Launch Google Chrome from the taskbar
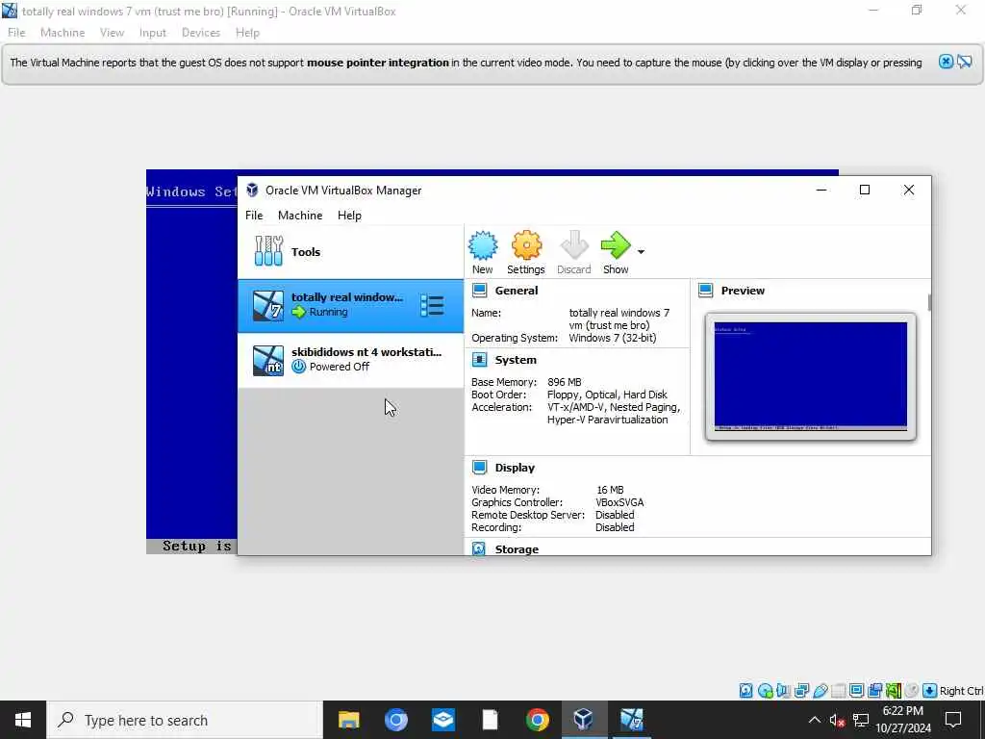Screen dimensions: 985x739 pyautogui.click(x=537, y=720)
